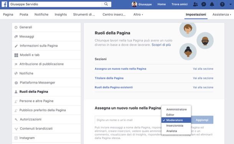This screenshot has width=234, height=144.
Task: Open Contenuti brandizzati section
Action: point(46,129)
